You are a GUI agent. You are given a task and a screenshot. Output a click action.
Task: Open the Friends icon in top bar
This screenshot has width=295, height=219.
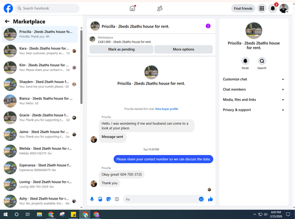tap(160, 8)
